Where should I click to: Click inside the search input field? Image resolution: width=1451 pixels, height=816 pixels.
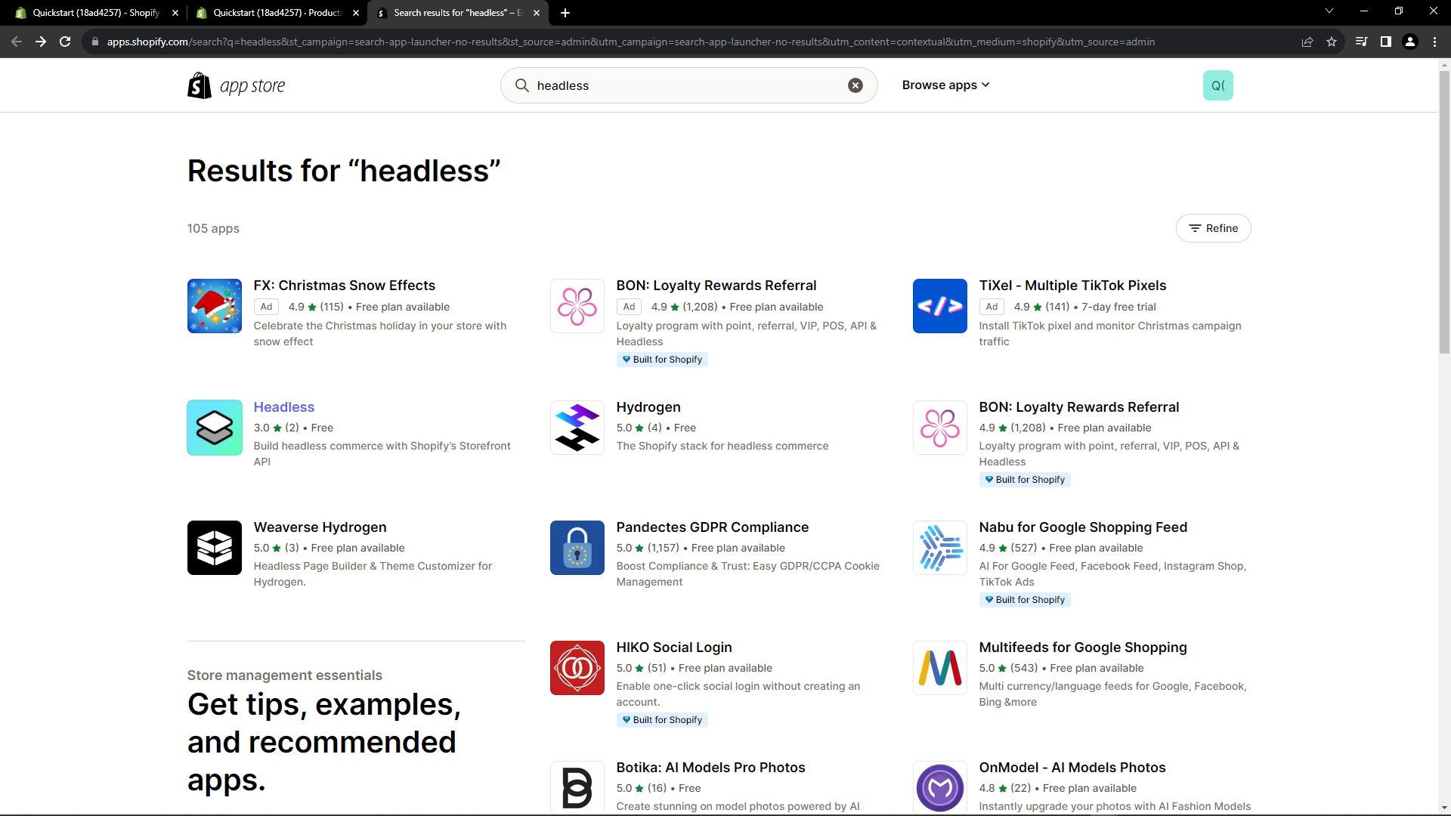[x=680, y=85]
